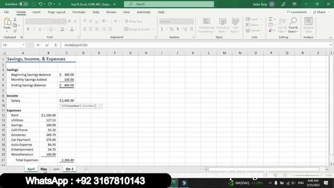Click the Font Color A icon
The width and height of the screenshot is (334, 188).
point(72,29)
